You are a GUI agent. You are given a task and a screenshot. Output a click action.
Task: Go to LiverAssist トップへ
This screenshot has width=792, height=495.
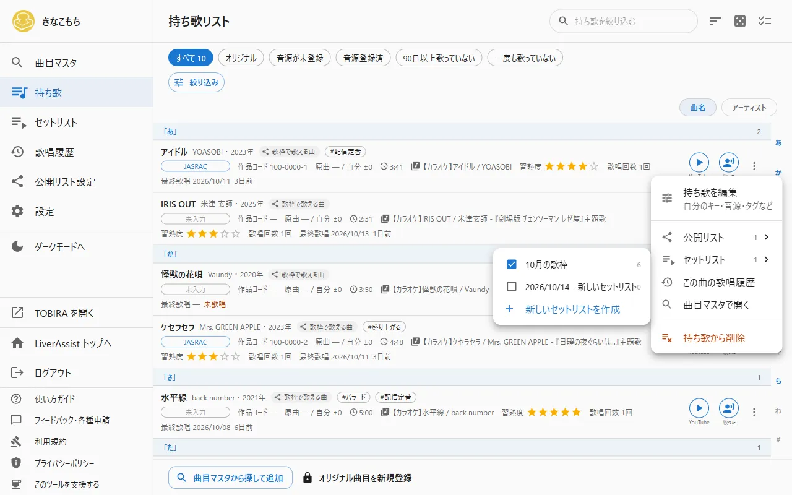pos(77,343)
